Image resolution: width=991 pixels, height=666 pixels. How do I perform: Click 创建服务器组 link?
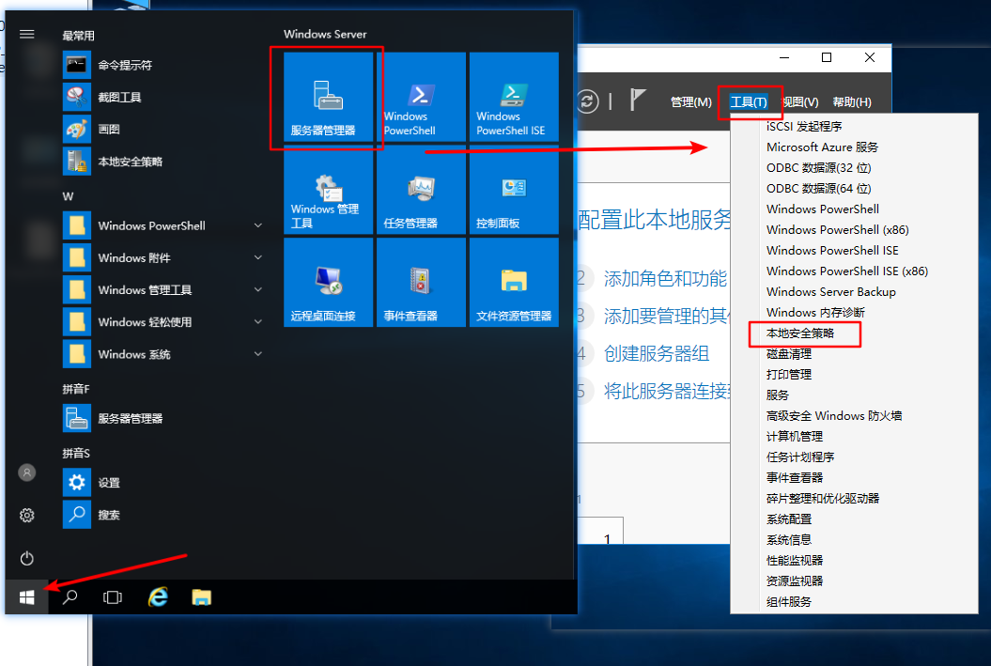coord(656,353)
